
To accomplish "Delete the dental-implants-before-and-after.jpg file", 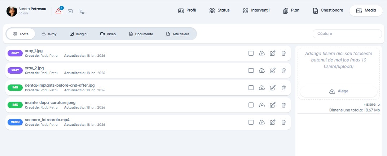I will tap(283, 88).
